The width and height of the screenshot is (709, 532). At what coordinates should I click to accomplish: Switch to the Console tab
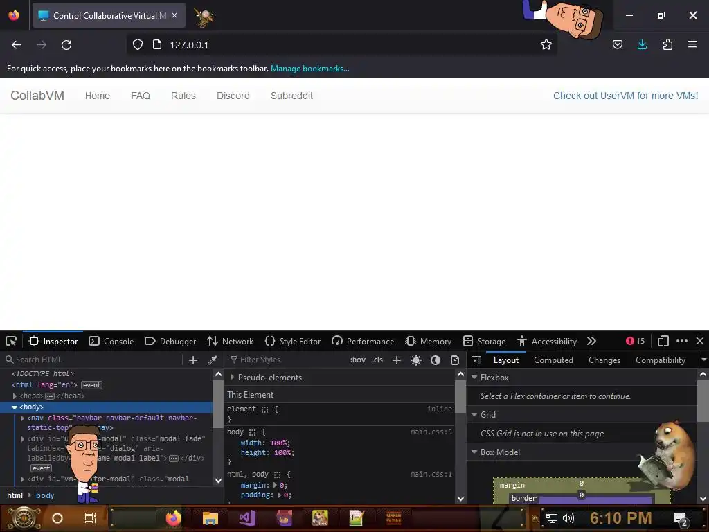pyautogui.click(x=111, y=341)
